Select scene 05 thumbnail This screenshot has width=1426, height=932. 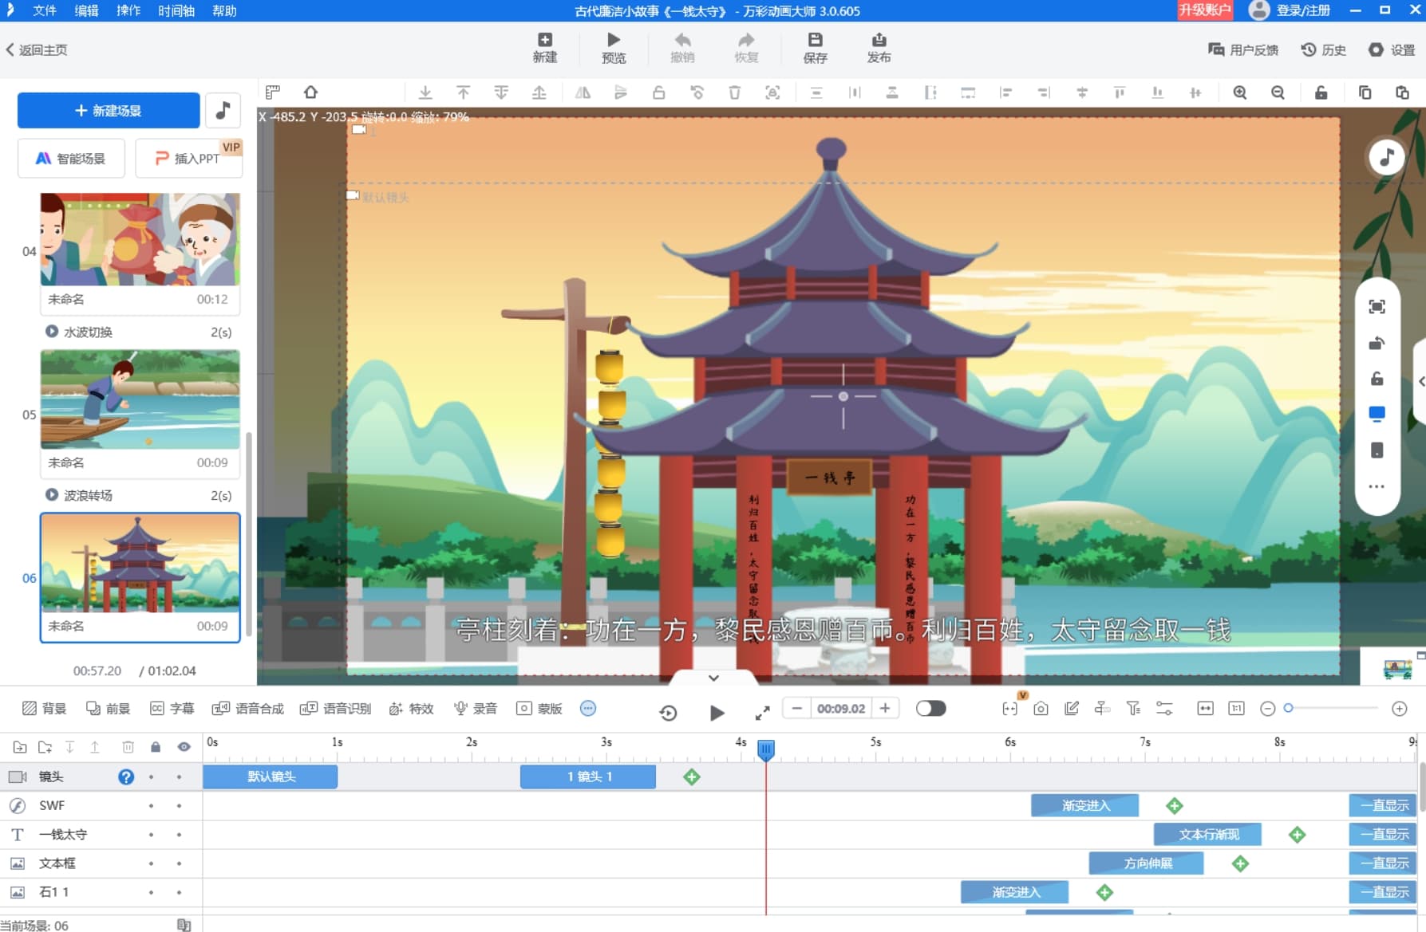140,399
